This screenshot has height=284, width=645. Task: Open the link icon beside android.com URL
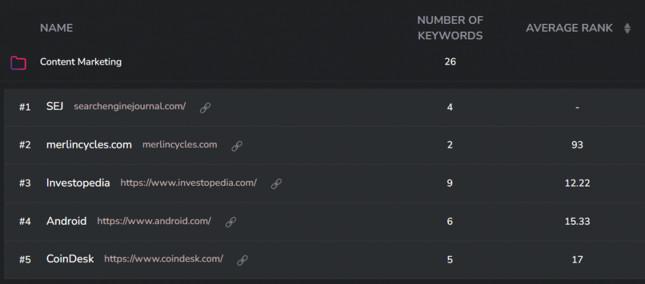231,222
